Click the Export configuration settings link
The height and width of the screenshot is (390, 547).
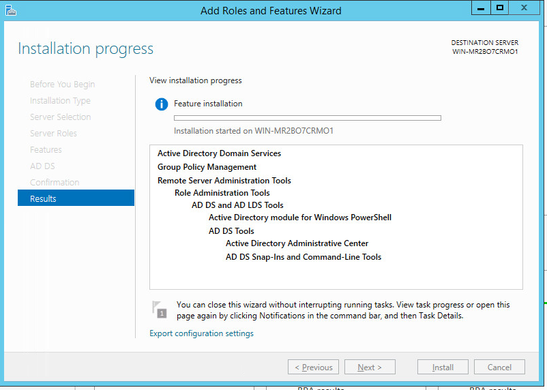pos(201,333)
